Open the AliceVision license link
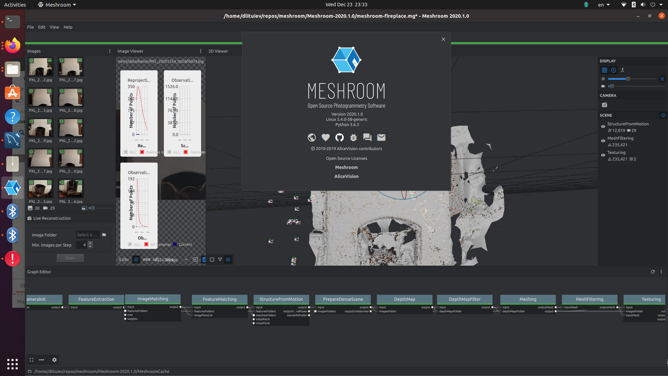This screenshot has width=668, height=376. point(347,177)
